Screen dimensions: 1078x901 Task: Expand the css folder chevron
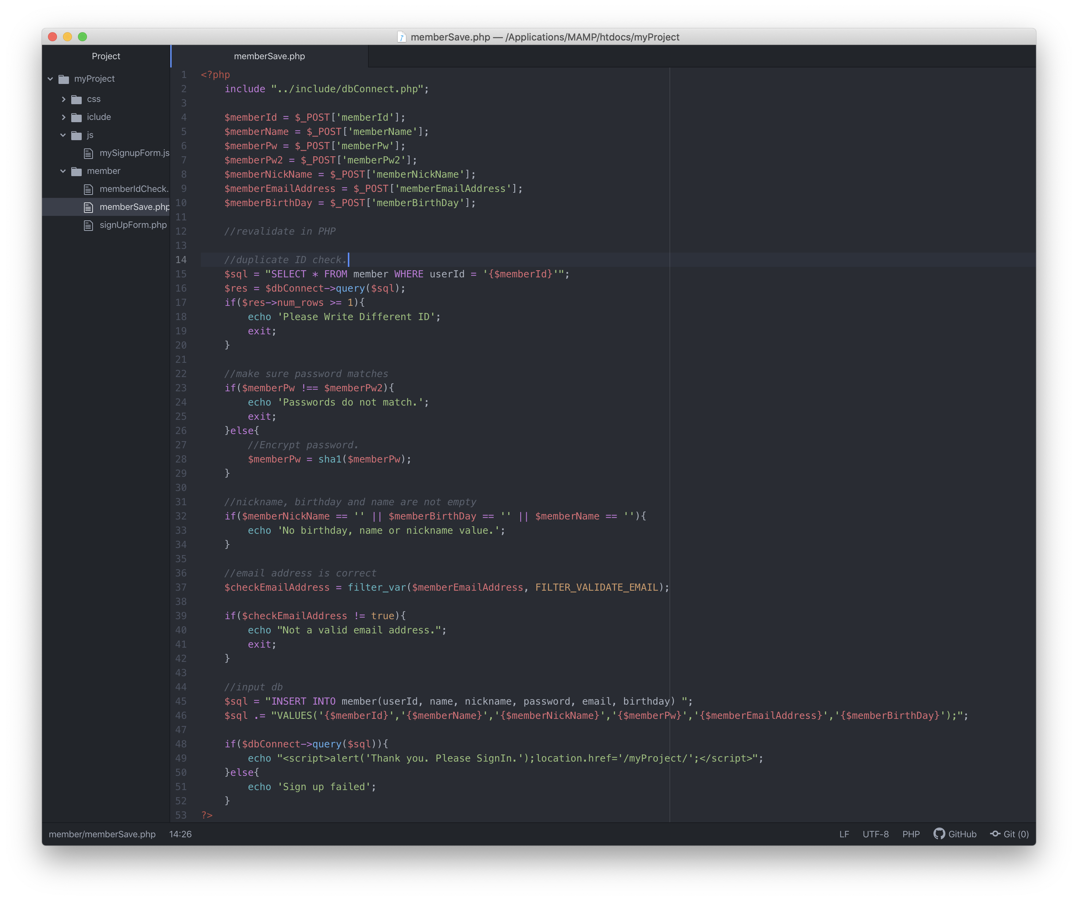tap(63, 99)
